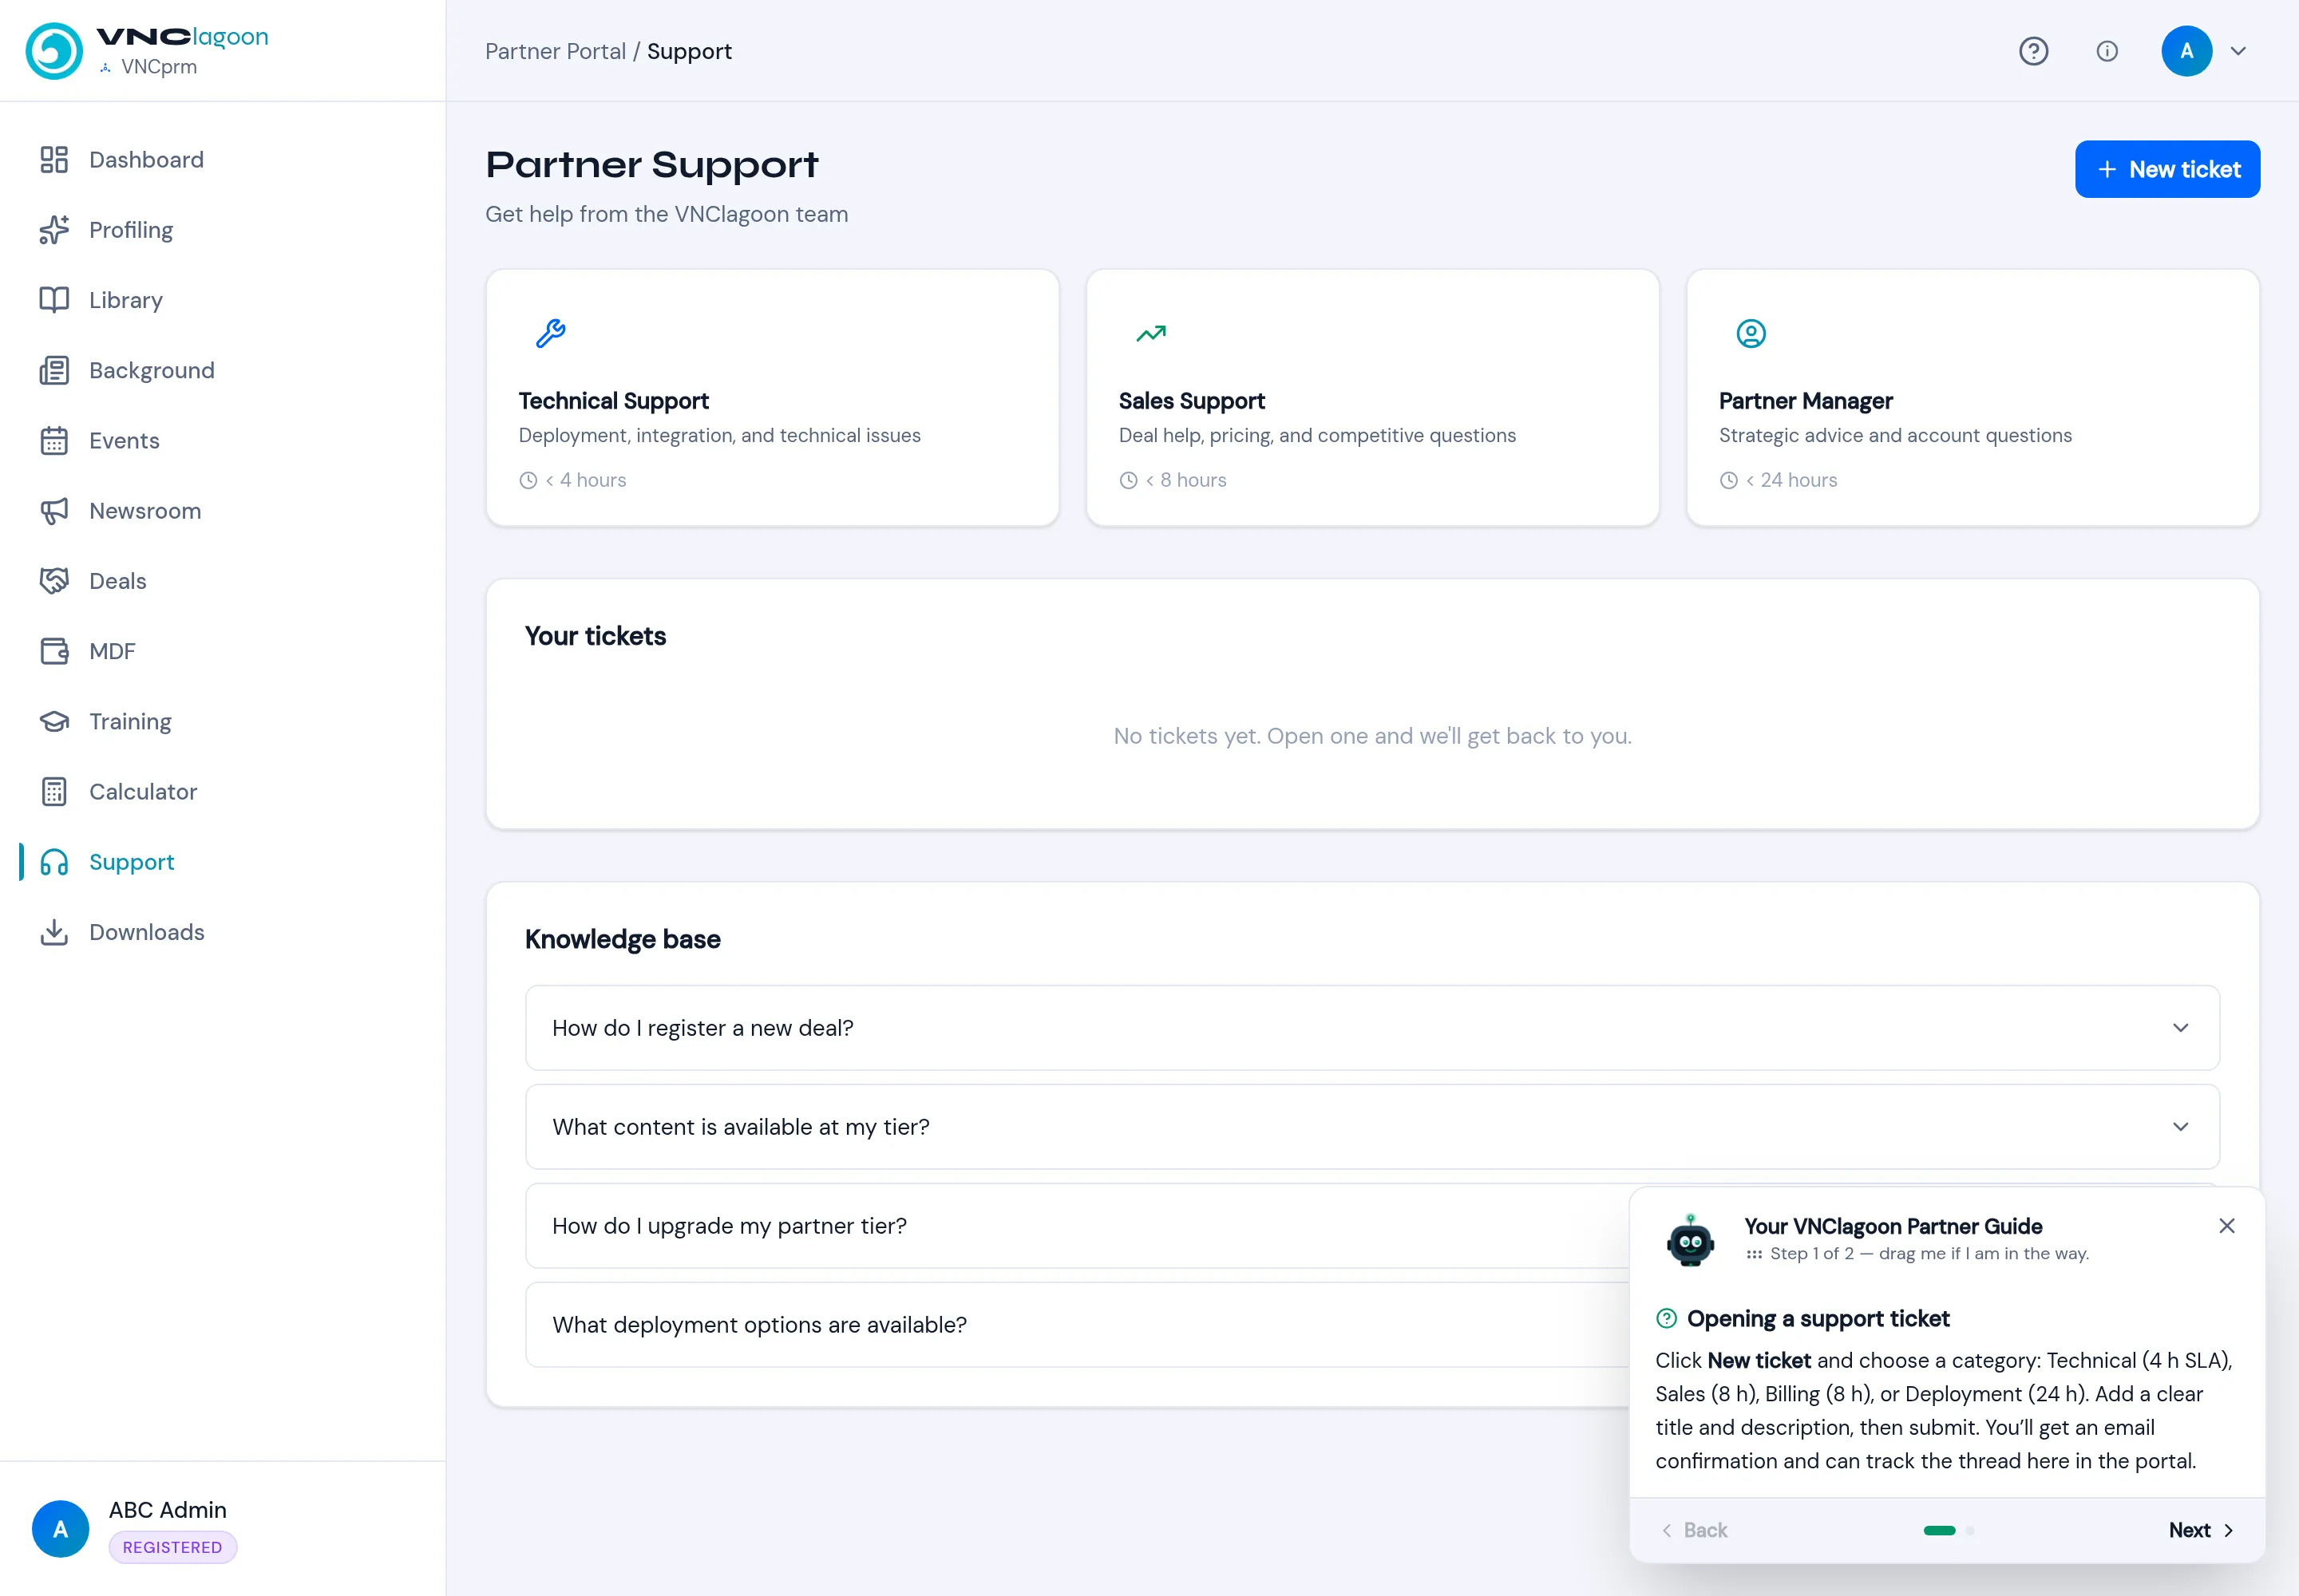Open Events in the sidebar
The width and height of the screenshot is (2299, 1596).
pyautogui.click(x=124, y=441)
